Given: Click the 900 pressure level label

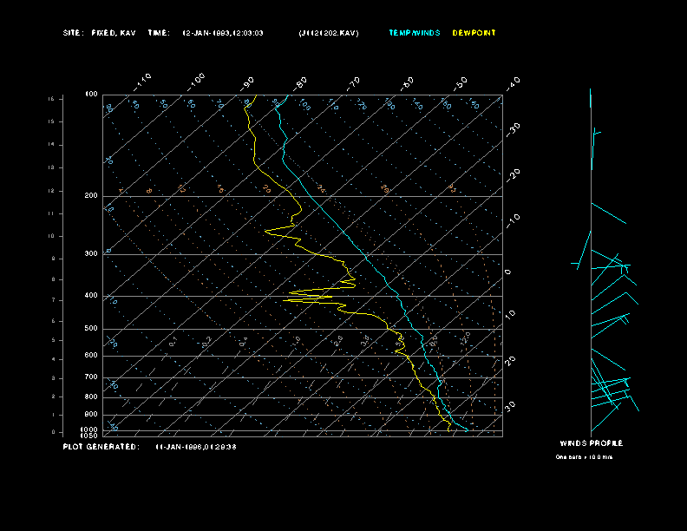Looking at the screenshot, I should pos(91,415).
